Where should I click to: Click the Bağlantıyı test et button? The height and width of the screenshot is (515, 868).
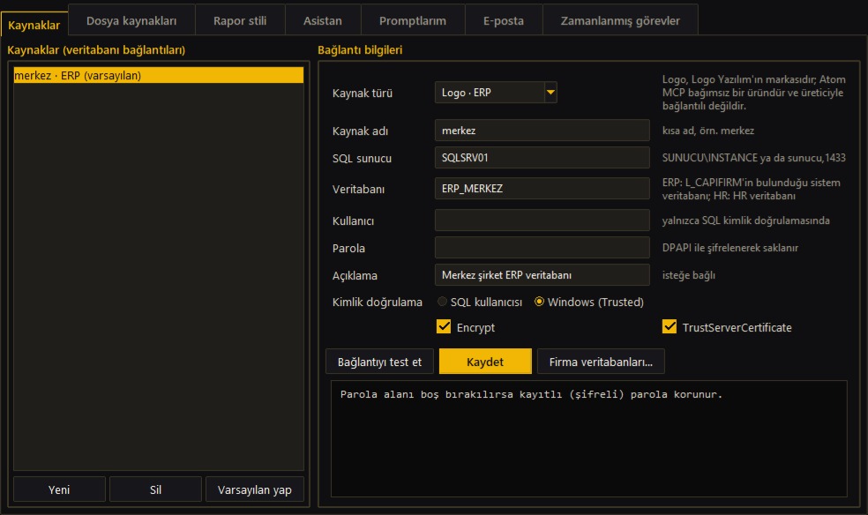tap(379, 362)
